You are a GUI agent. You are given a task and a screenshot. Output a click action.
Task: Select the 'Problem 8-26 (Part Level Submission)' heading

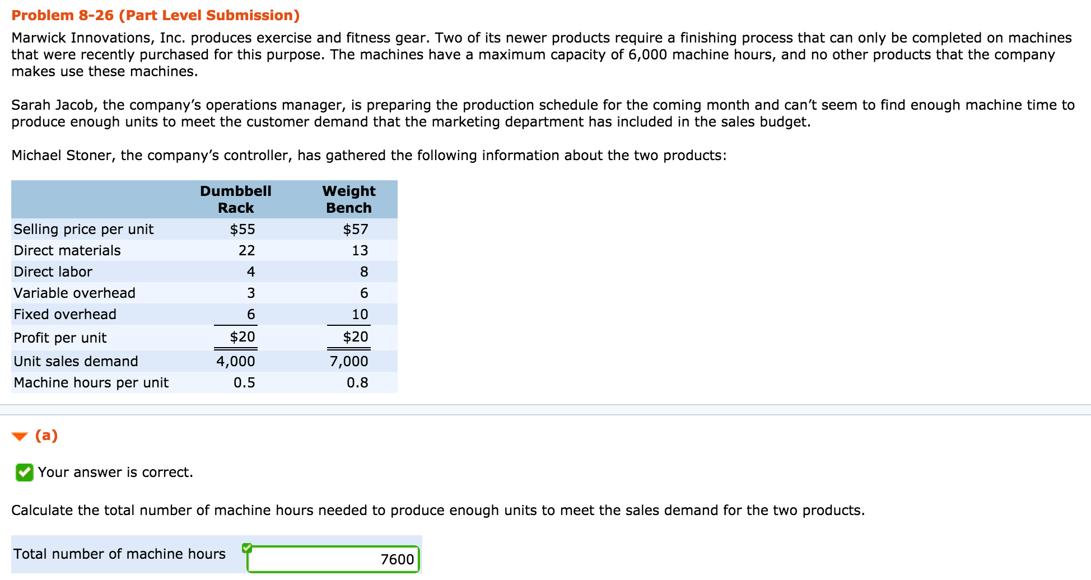(x=155, y=15)
